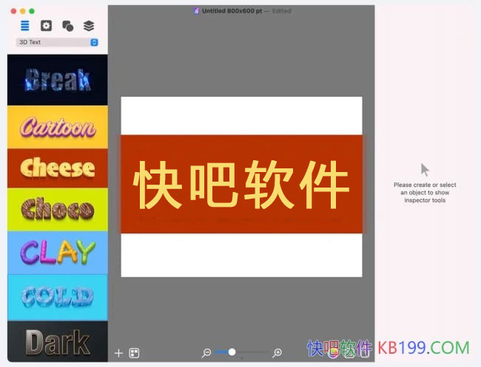Pick the Clay style preset

pos(57,253)
